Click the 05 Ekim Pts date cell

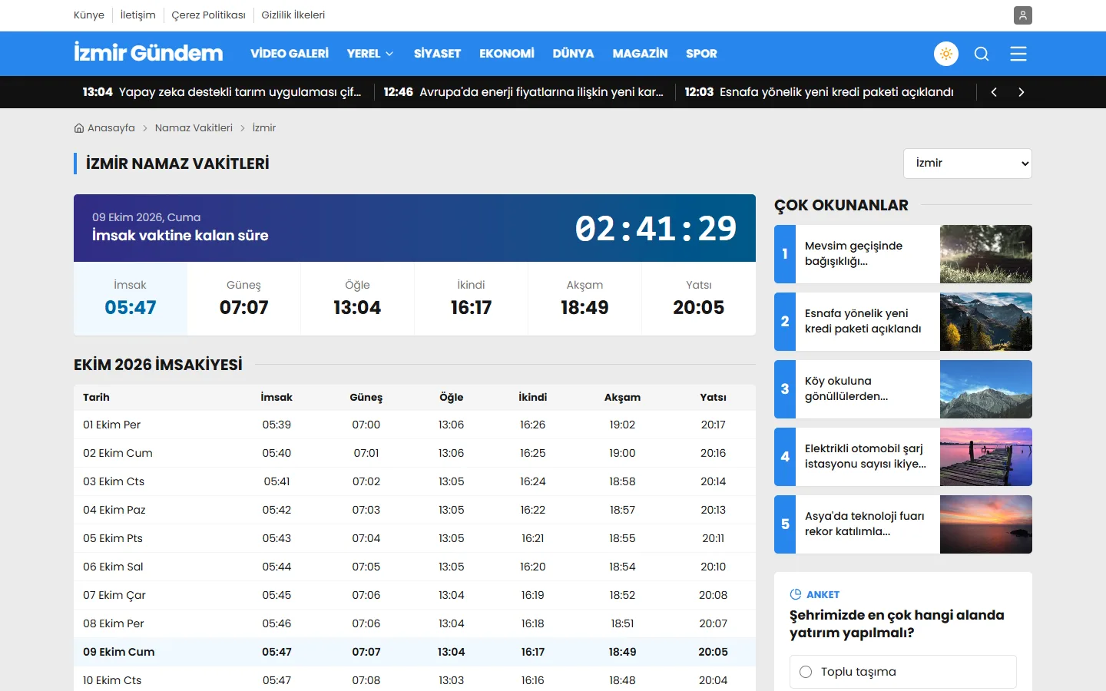click(113, 538)
